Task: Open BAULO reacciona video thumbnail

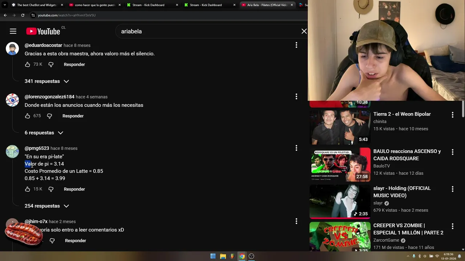Action: click(340, 164)
